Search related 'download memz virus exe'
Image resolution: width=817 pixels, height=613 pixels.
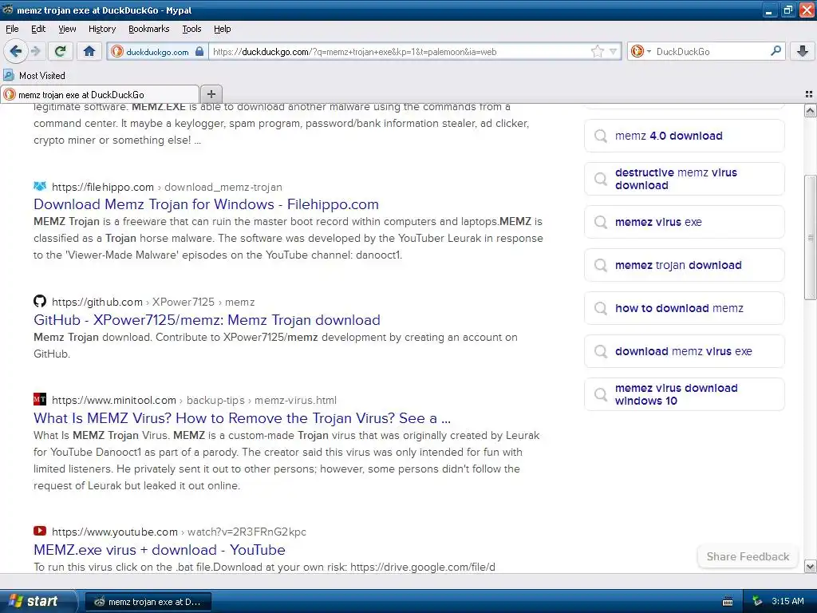click(684, 351)
